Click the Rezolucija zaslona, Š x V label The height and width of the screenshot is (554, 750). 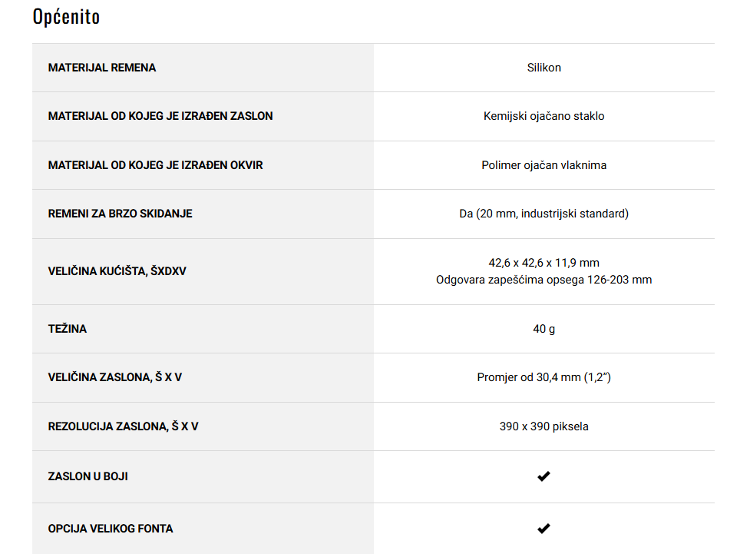click(123, 426)
